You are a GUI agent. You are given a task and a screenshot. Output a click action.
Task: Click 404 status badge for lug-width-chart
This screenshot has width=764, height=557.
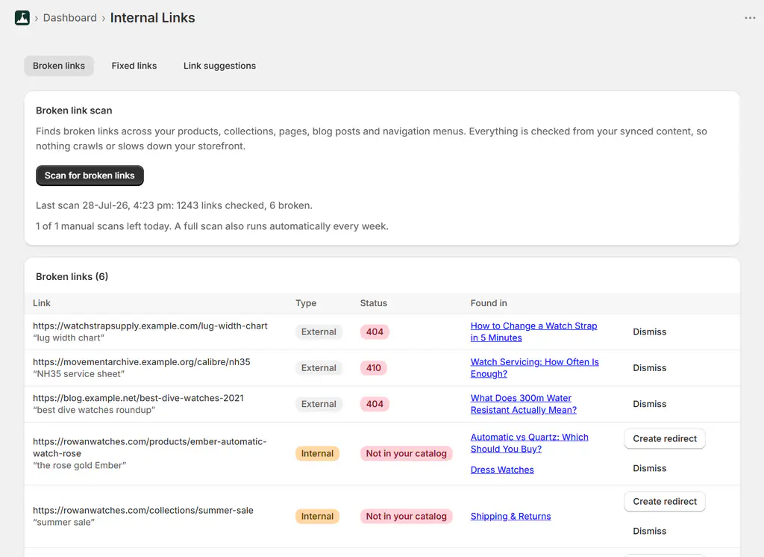[x=375, y=332]
